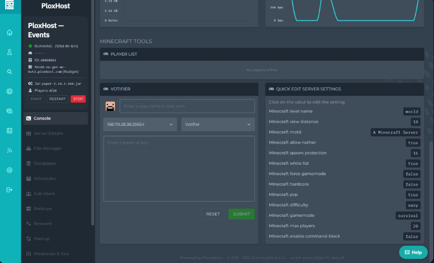The image size is (434, 263).
Task: Edit the spawn protection value 16
Action: coord(415,153)
